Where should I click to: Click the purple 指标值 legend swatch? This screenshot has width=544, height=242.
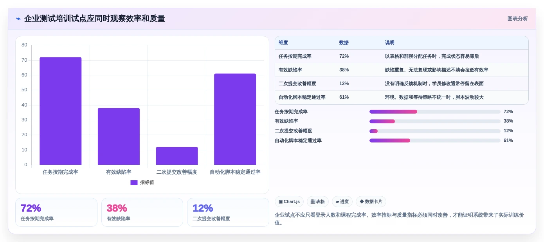(134, 183)
